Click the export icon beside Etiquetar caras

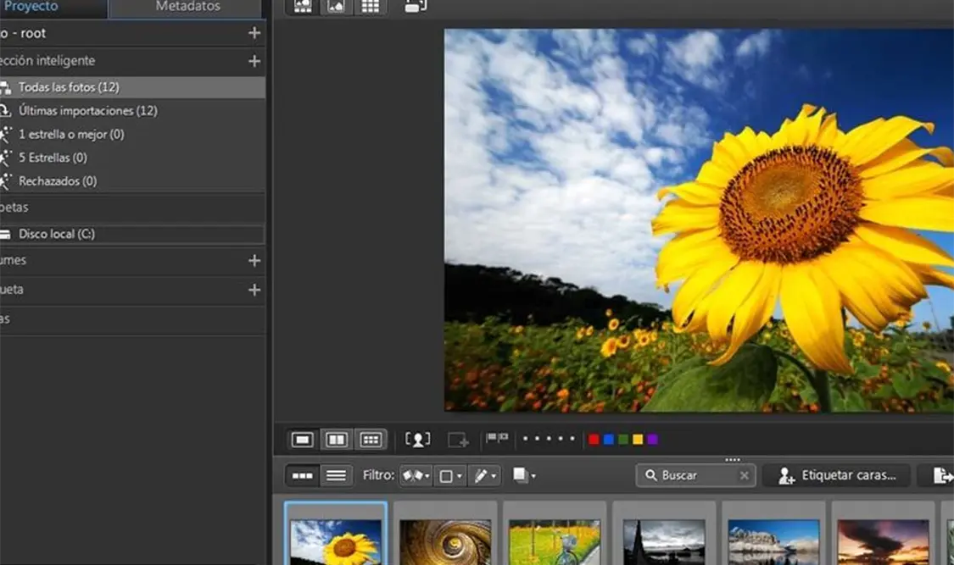[x=942, y=475]
